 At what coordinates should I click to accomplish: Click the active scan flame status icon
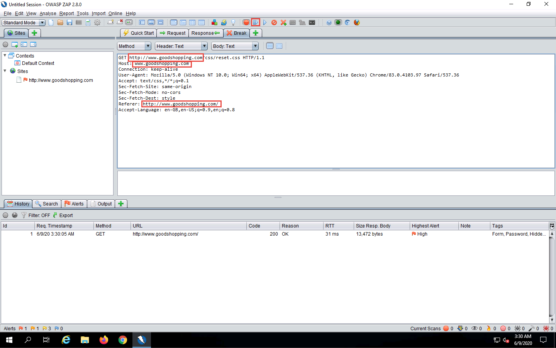tap(488, 329)
